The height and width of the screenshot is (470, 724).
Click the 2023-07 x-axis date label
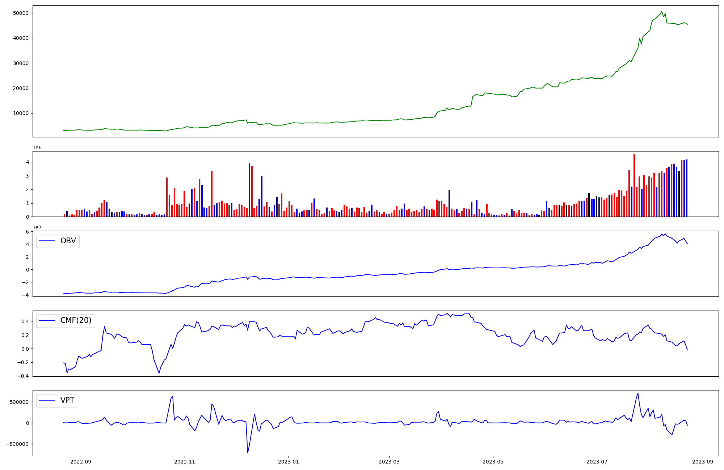coord(597,462)
